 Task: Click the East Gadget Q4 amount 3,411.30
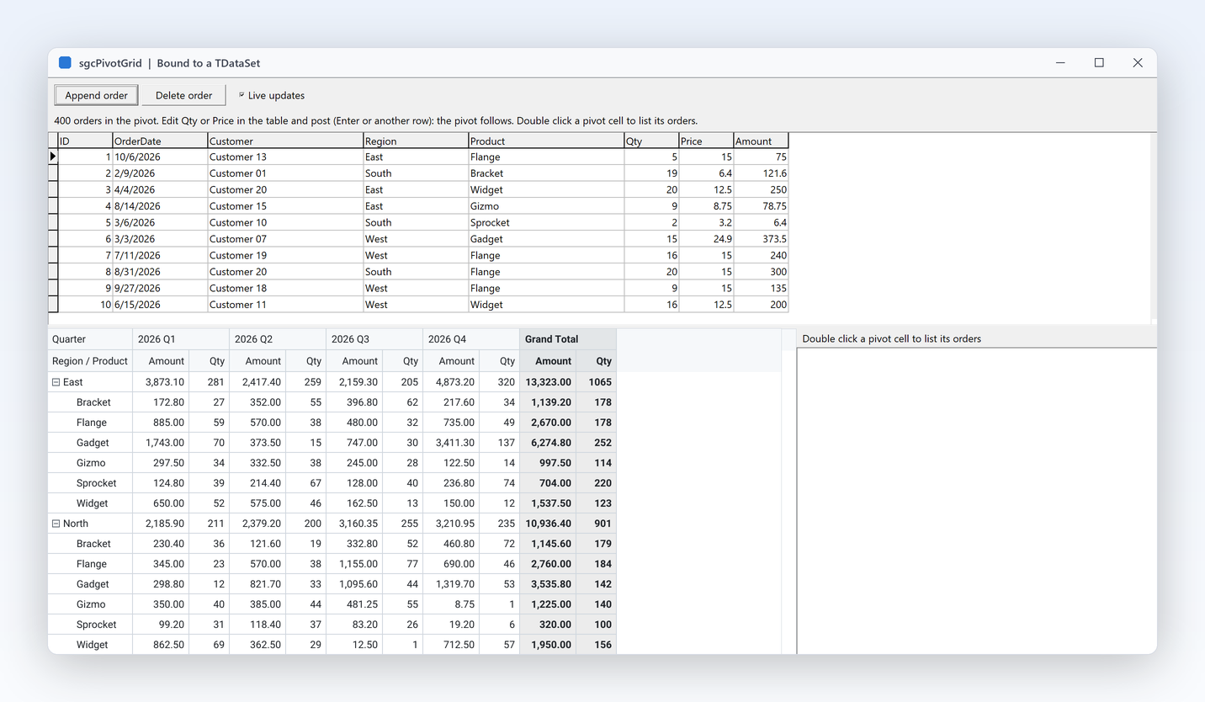coord(451,443)
